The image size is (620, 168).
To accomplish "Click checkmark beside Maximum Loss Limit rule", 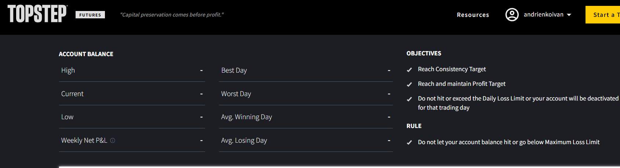I will coord(409,142).
